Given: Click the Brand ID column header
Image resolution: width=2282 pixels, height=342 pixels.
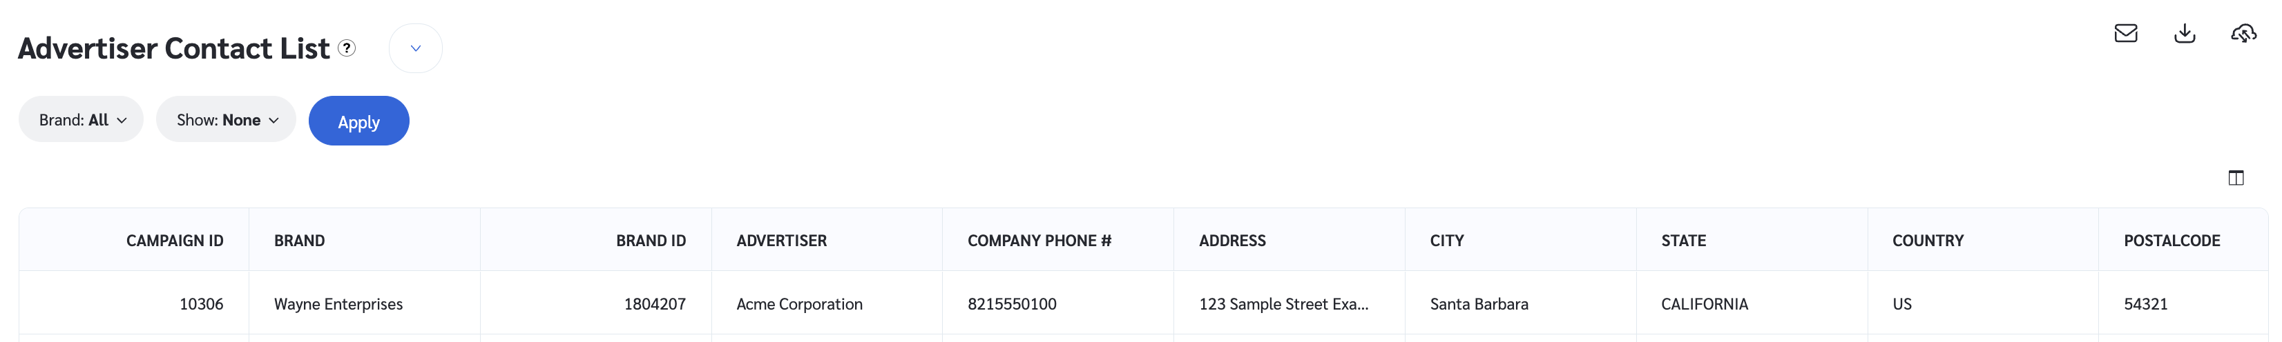Looking at the screenshot, I should [x=650, y=241].
